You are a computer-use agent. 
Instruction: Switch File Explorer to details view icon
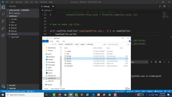click(x=127, y=89)
